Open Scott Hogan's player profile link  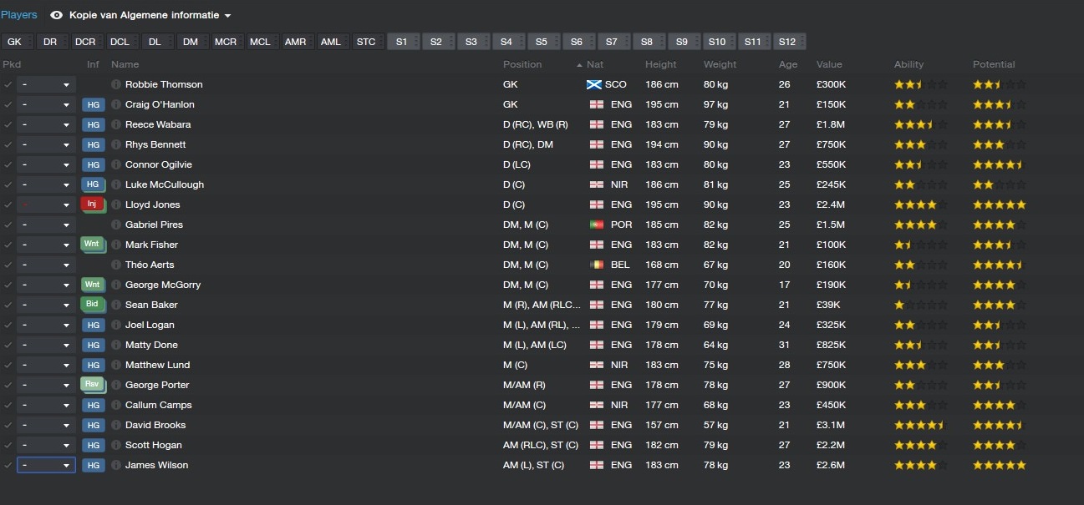pyautogui.click(x=153, y=445)
